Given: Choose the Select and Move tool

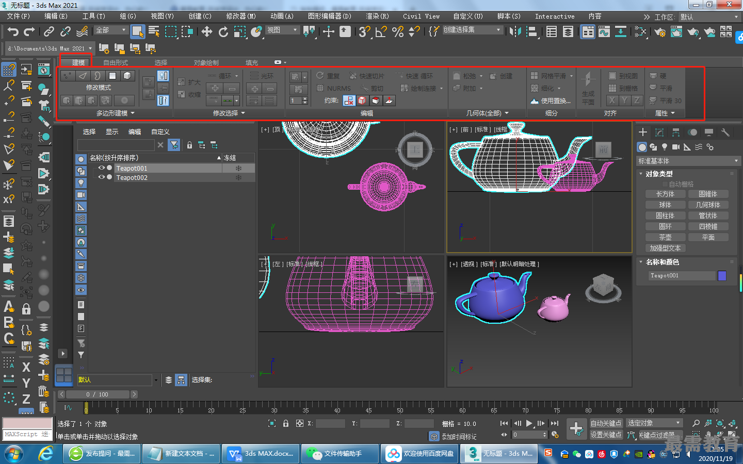Looking at the screenshot, I should [206, 32].
